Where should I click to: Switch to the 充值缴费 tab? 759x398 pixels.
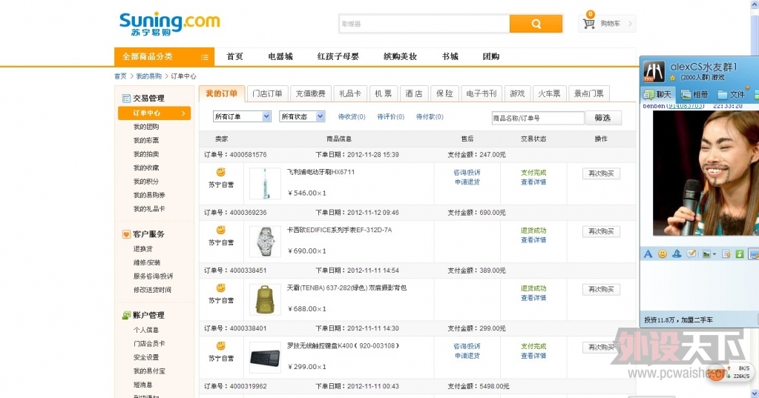[x=311, y=93]
